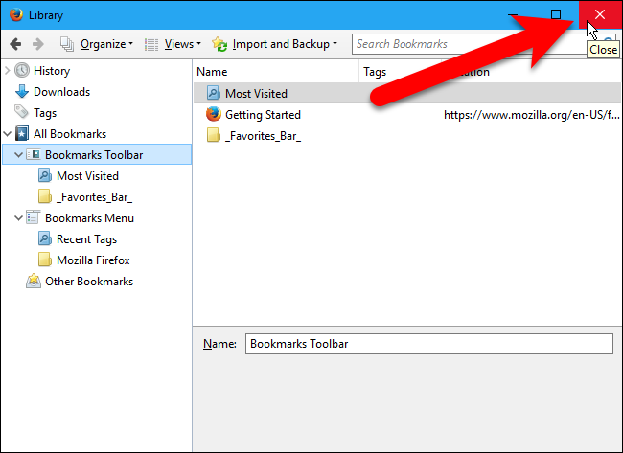Select Downloads in the sidebar
The height and width of the screenshot is (453, 623).
[x=61, y=92]
